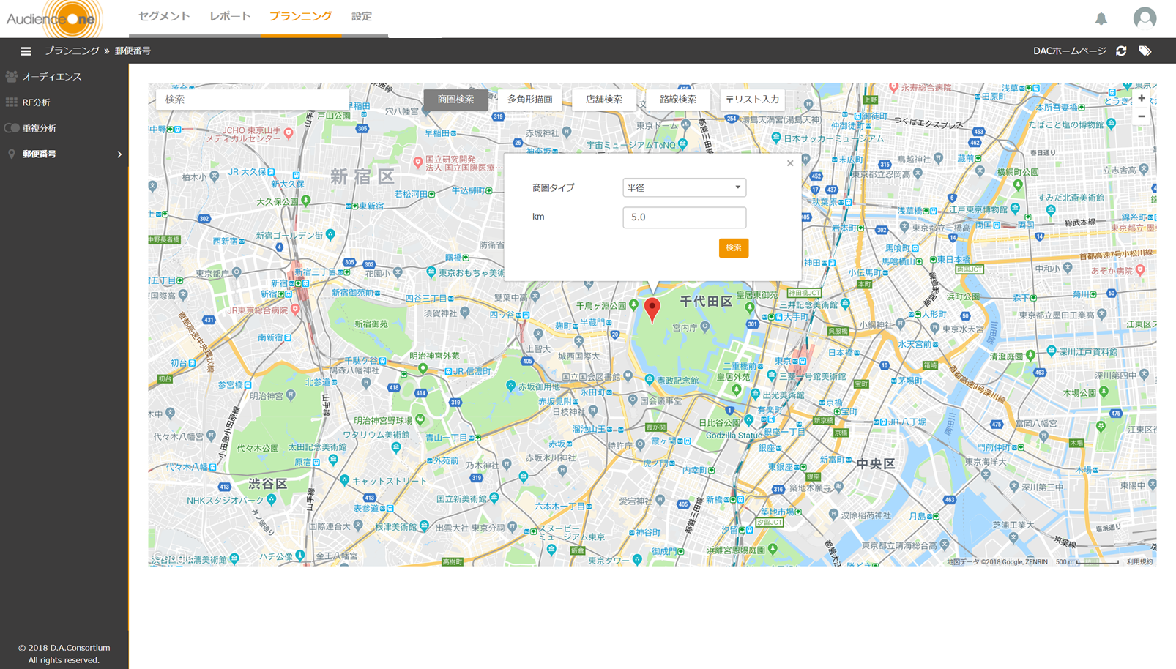
Task: Click the red map marker on the map
Action: coord(652,307)
